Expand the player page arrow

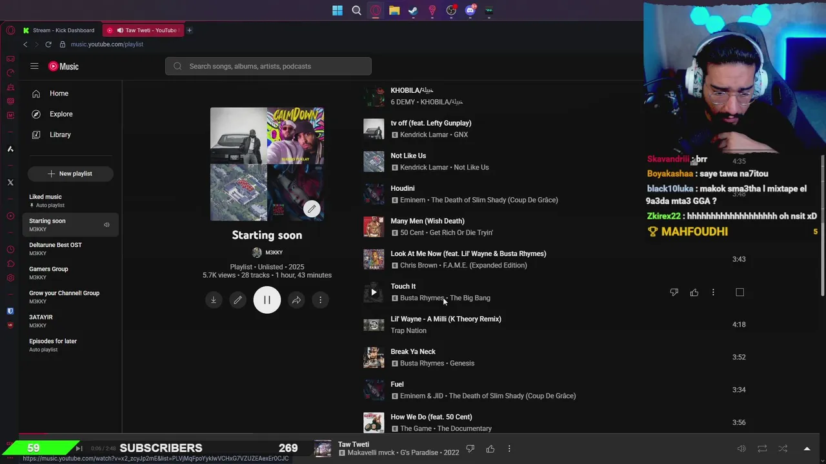coord(807,449)
